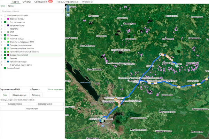
Task: Enable Кварталы layer checkbox
Action: click(5, 29)
